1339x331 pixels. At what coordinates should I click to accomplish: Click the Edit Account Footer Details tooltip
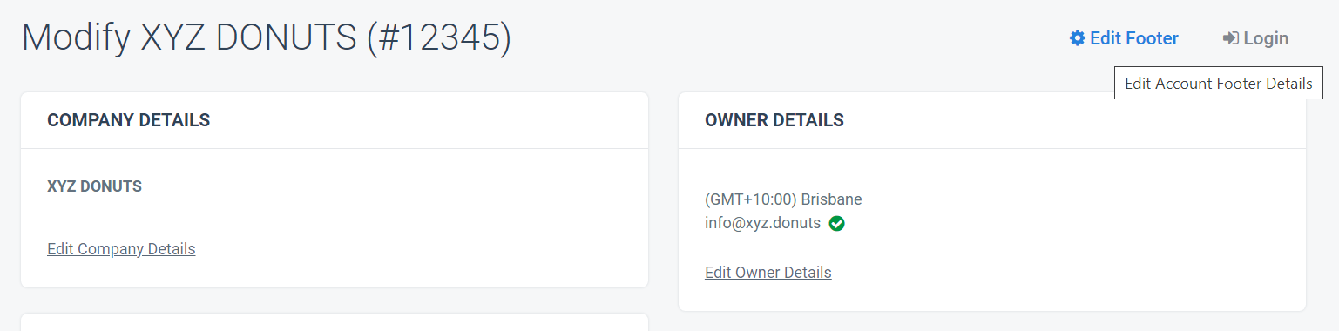point(1218,84)
